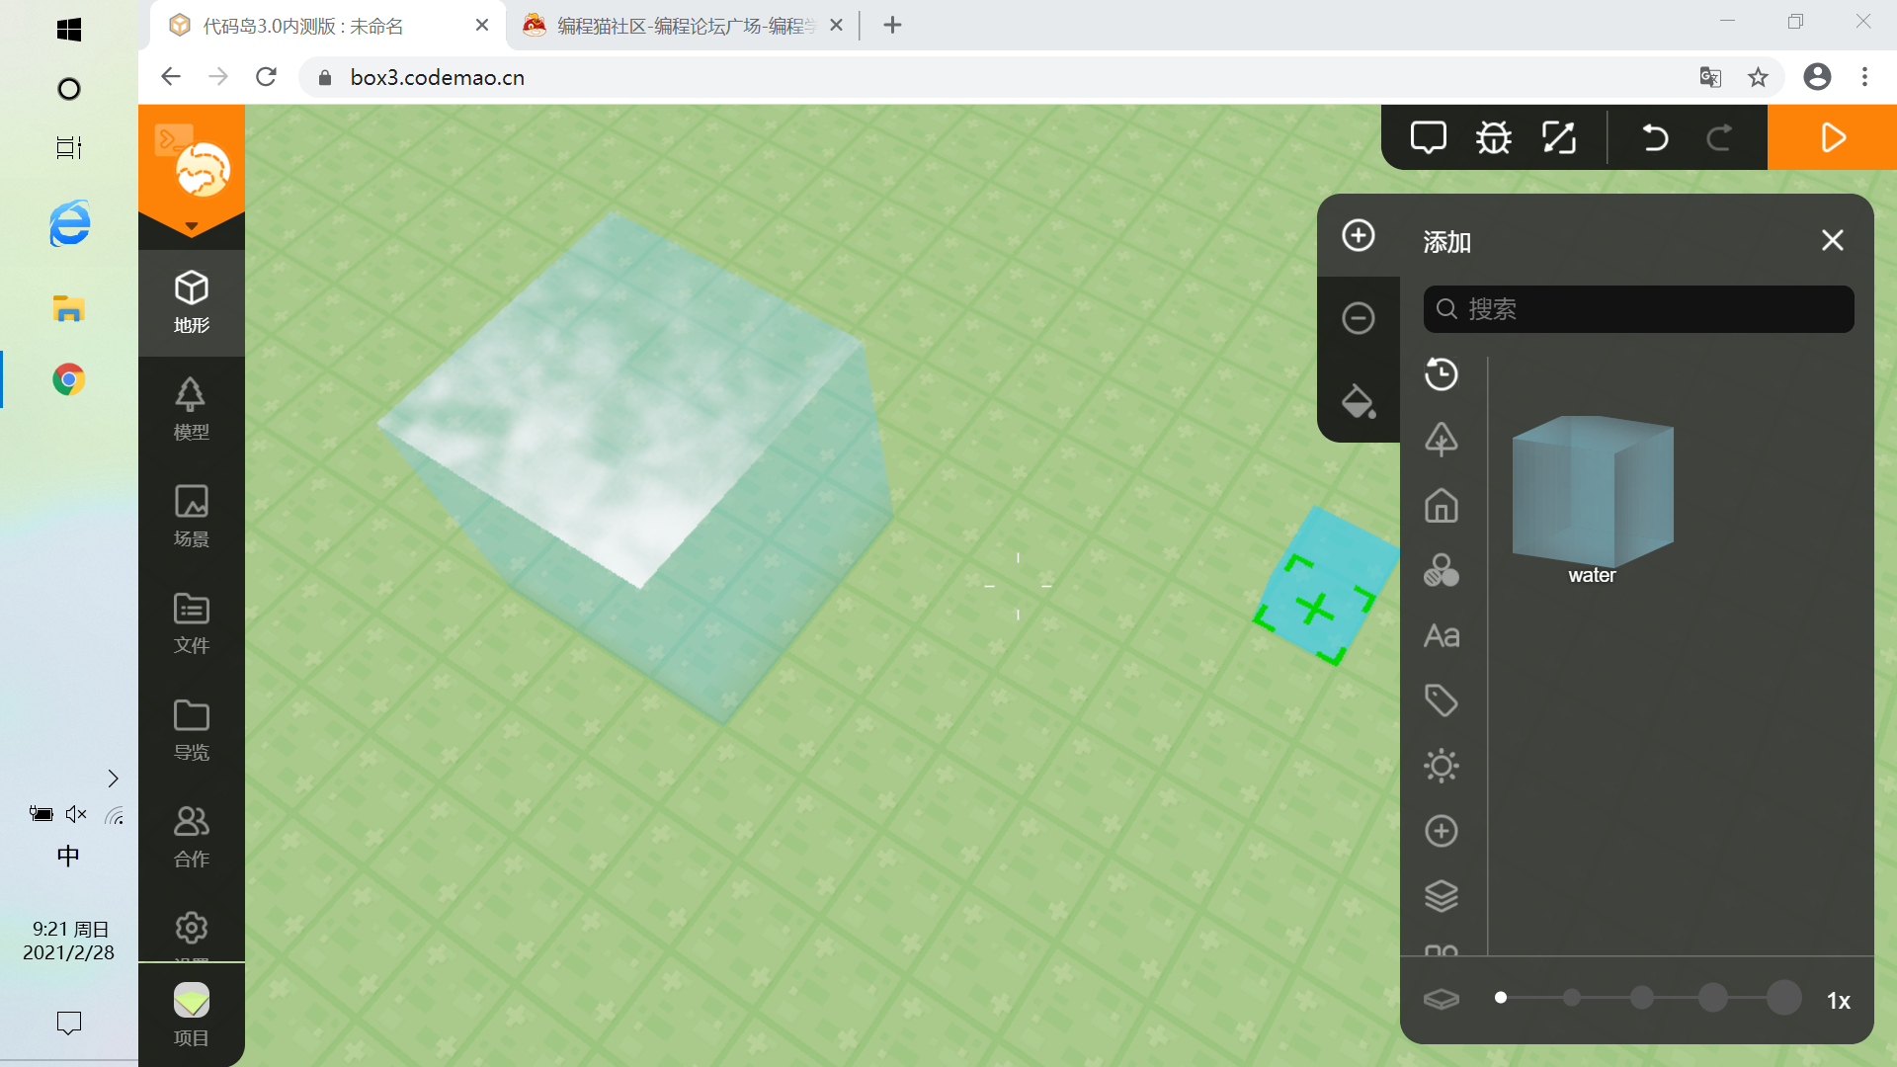Viewport: 1897px width, 1067px height.
Task: Open a new browser tab
Action: [x=893, y=26]
